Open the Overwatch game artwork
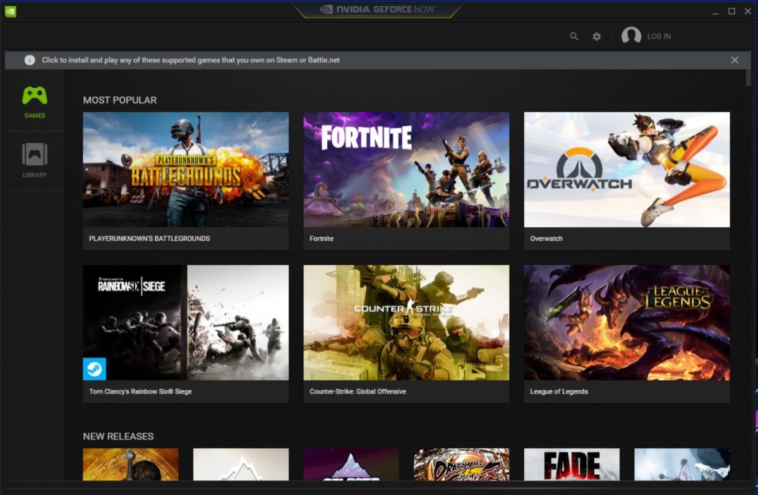Image resolution: width=758 pixels, height=495 pixels. (x=627, y=170)
